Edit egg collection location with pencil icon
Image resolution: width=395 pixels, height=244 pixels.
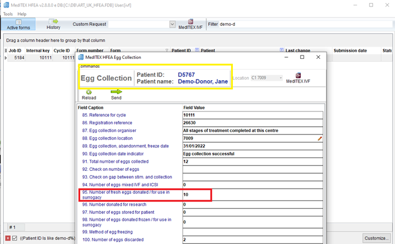pyautogui.click(x=320, y=139)
